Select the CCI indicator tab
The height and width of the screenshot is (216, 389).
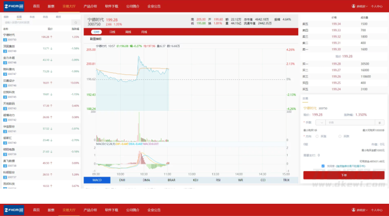click(263, 180)
